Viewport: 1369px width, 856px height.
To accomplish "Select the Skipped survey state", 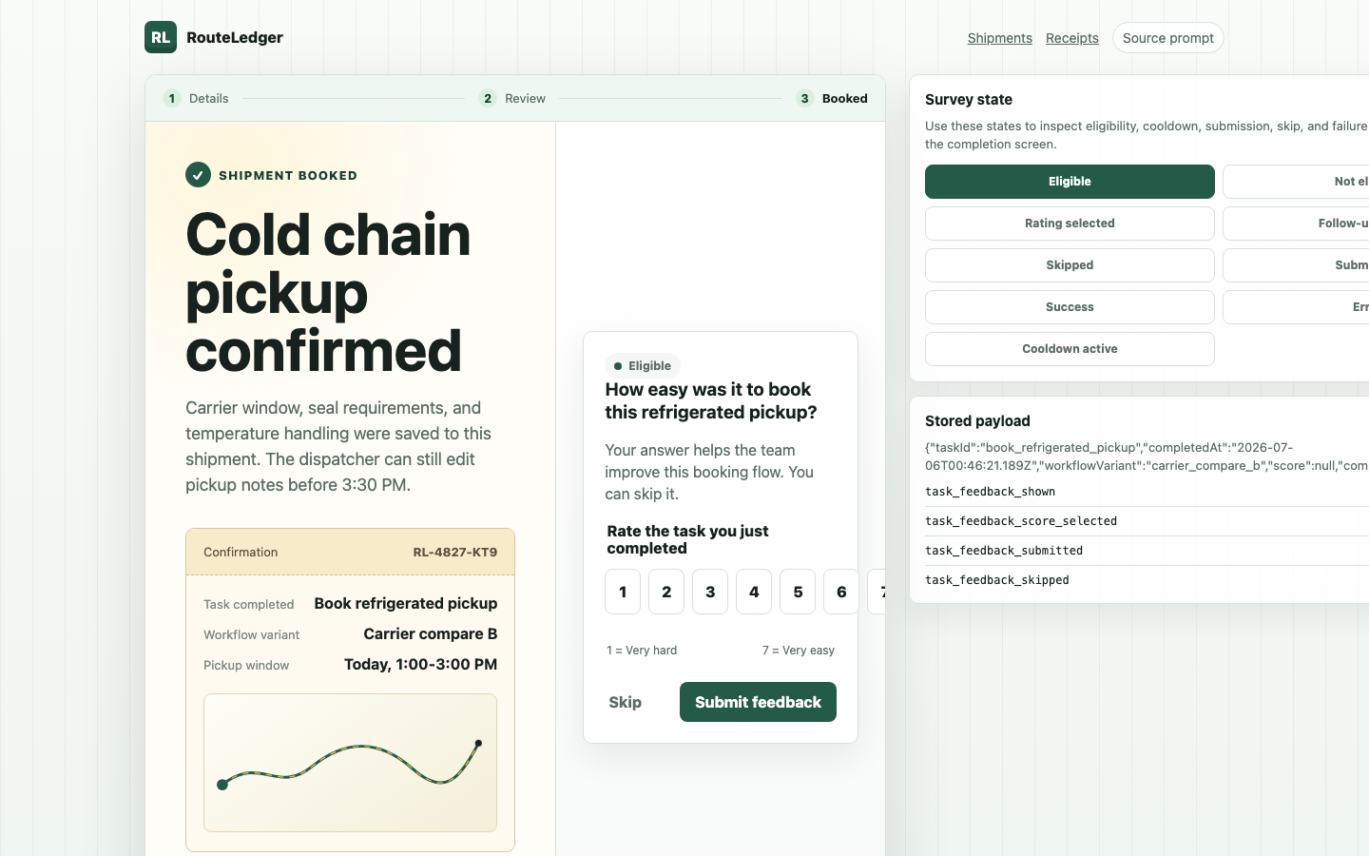I will pyautogui.click(x=1070, y=265).
